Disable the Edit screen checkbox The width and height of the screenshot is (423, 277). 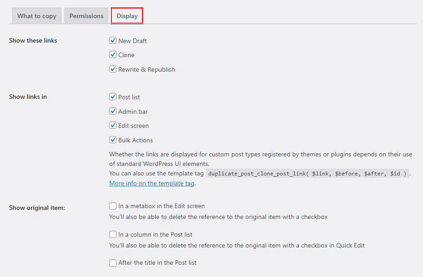(113, 125)
